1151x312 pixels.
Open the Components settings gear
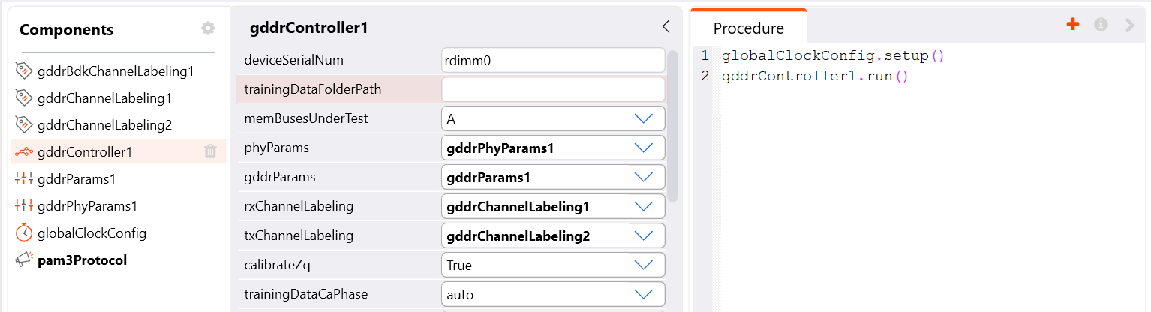tap(208, 28)
